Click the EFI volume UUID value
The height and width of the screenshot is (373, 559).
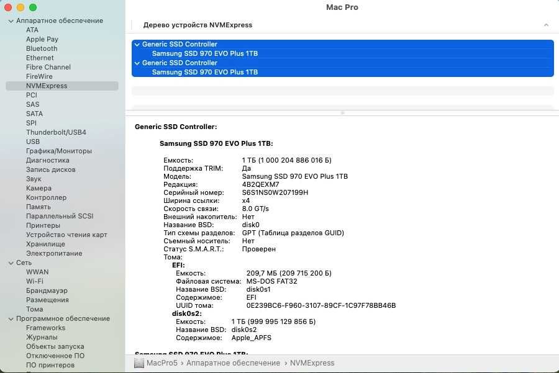[321, 306]
